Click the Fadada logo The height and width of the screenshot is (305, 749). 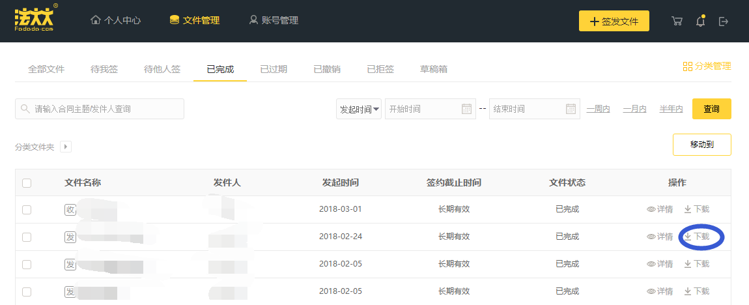click(x=35, y=18)
